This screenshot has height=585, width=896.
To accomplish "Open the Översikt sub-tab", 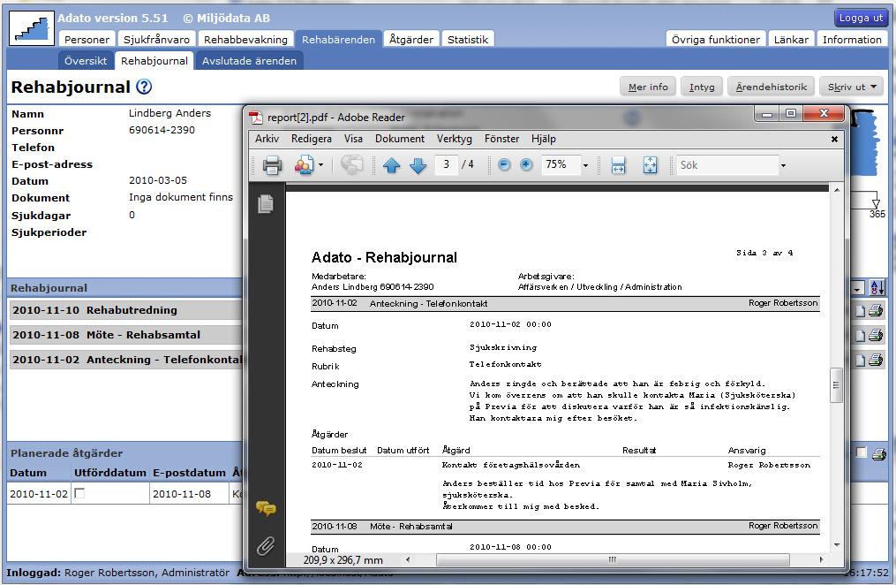I will (86, 61).
